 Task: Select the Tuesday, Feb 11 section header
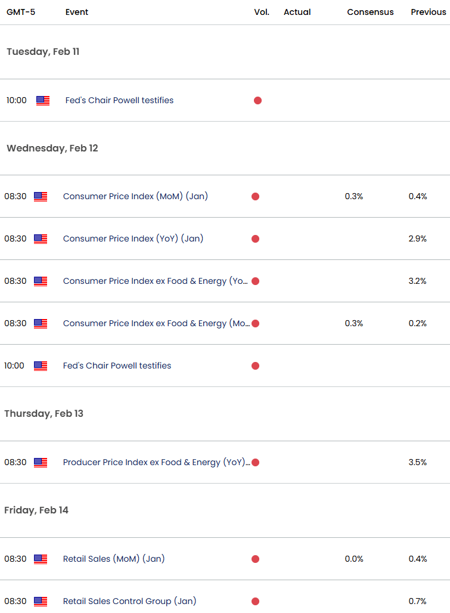[x=43, y=52]
